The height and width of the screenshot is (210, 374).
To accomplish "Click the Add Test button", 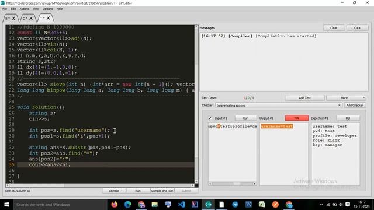I will [304, 98].
